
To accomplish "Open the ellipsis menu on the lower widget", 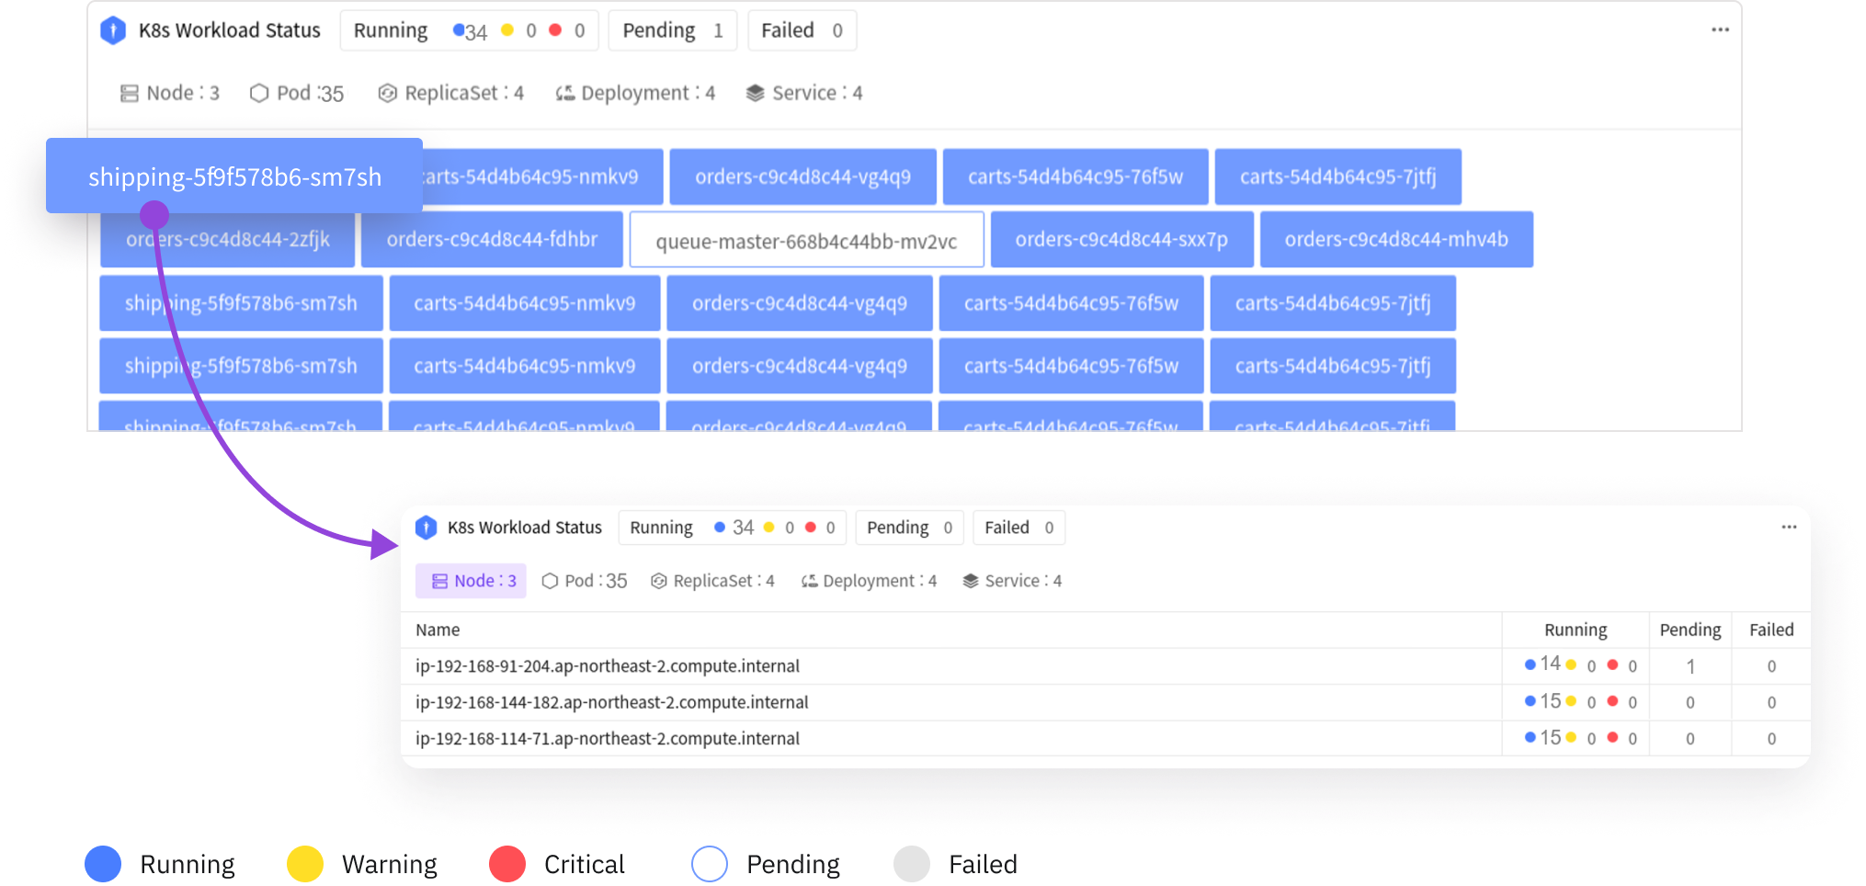I will click(x=1789, y=527).
